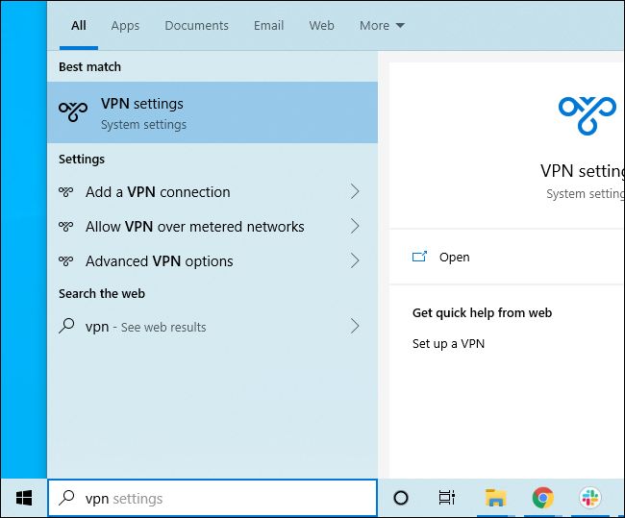This screenshot has width=625, height=518.
Task: Click the search box containing vpn
Action: (212, 498)
